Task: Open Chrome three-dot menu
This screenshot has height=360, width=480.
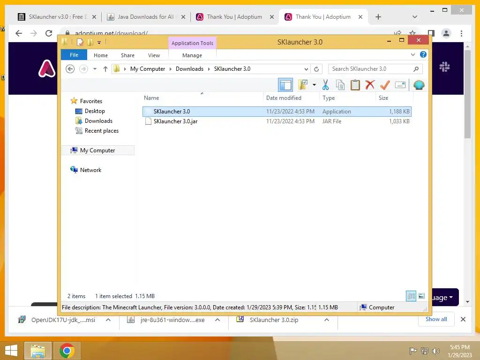Action: tap(461, 33)
